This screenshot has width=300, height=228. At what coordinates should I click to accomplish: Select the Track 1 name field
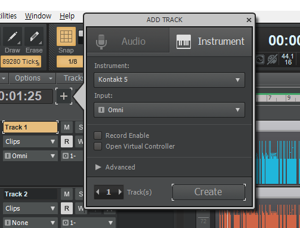[x=30, y=127]
